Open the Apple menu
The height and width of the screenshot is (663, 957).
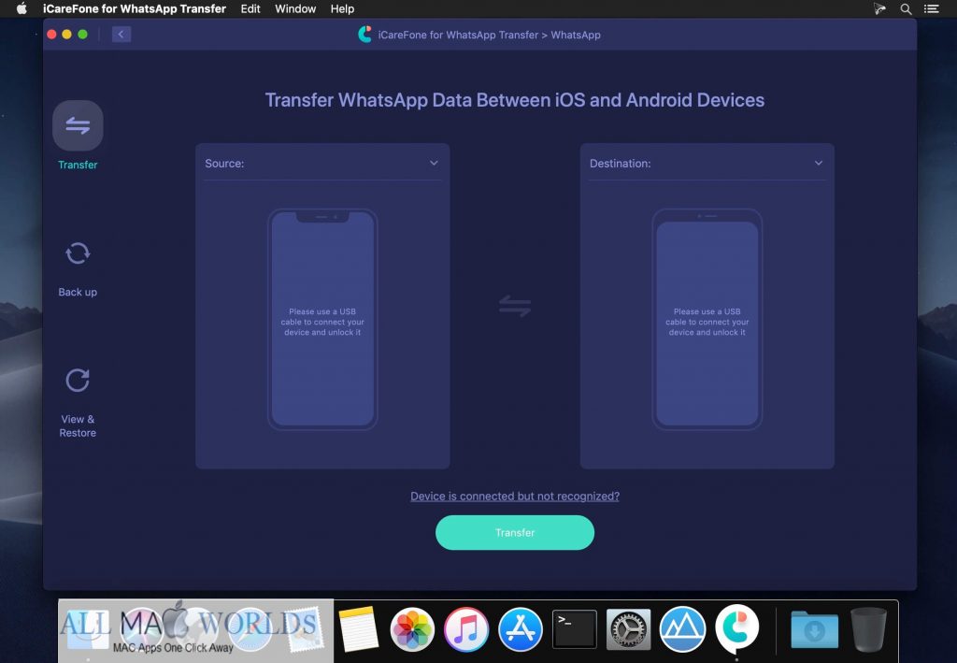pos(21,8)
